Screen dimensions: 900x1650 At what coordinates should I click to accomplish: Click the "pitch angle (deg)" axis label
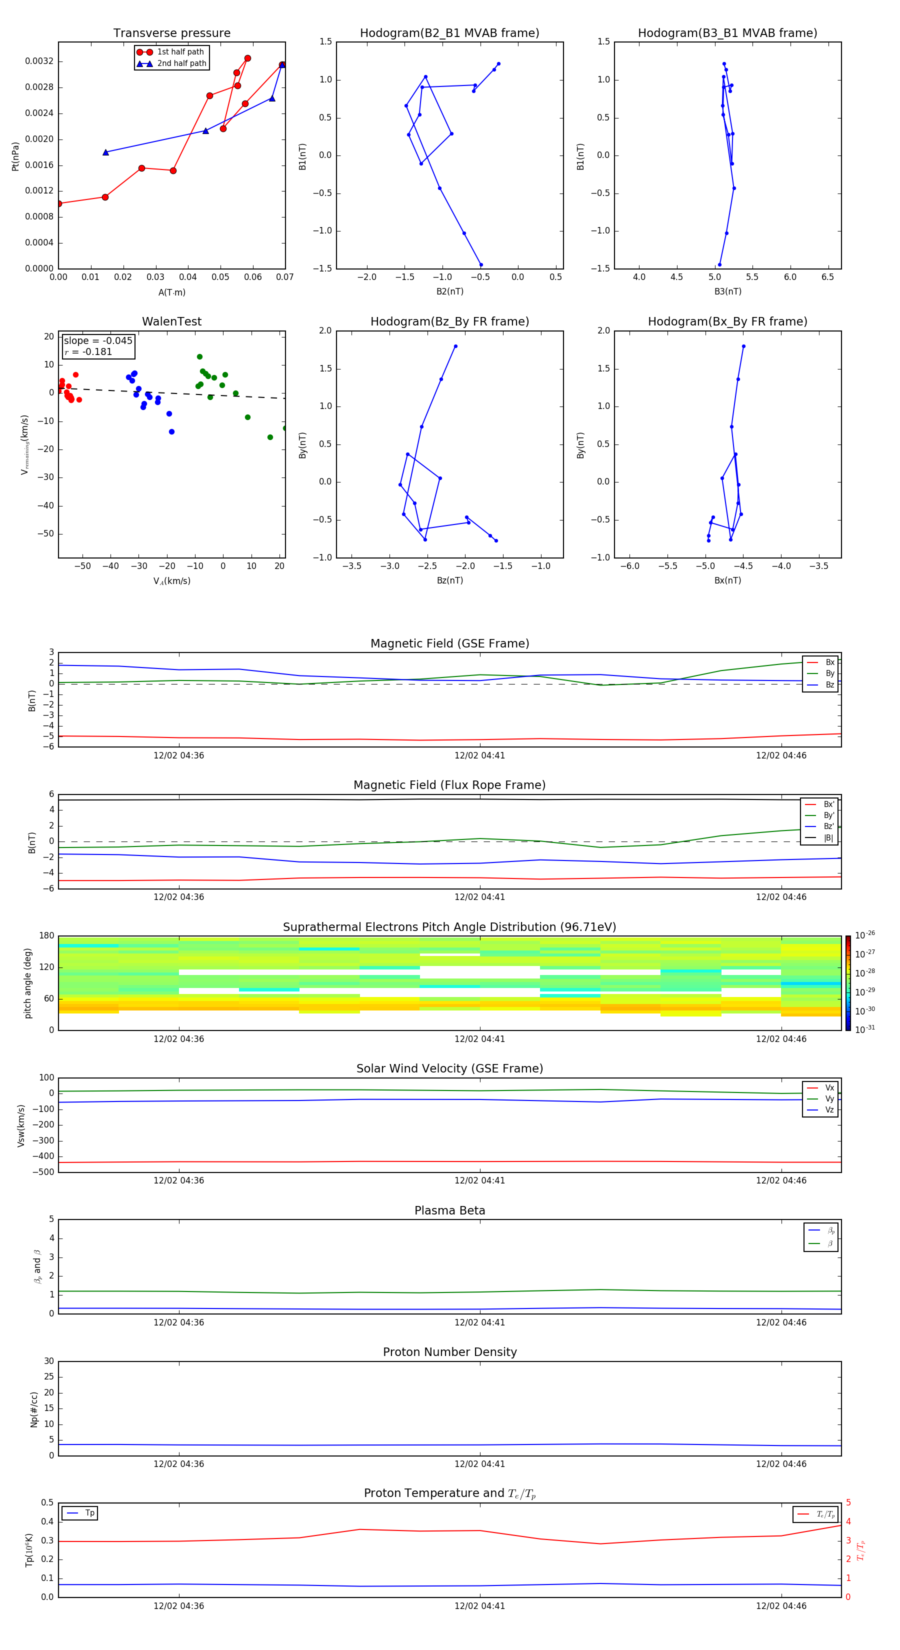27,983
